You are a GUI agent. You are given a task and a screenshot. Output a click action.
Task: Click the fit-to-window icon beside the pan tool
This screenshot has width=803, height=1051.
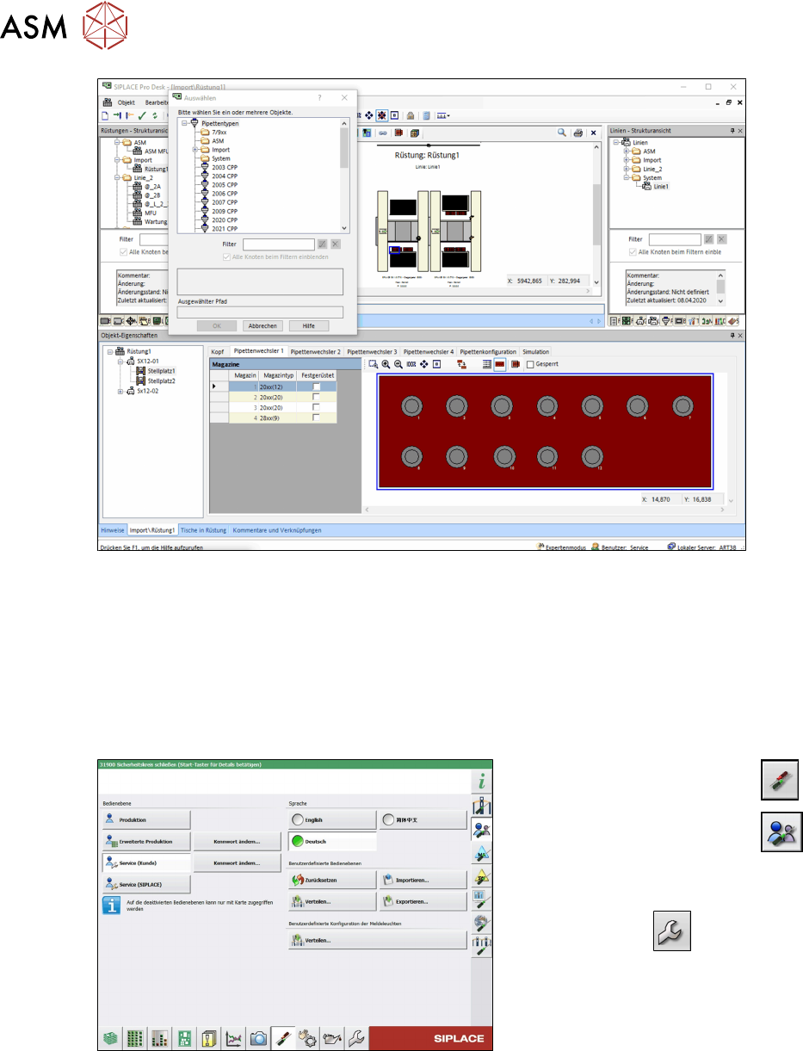click(x=436, y=364)
